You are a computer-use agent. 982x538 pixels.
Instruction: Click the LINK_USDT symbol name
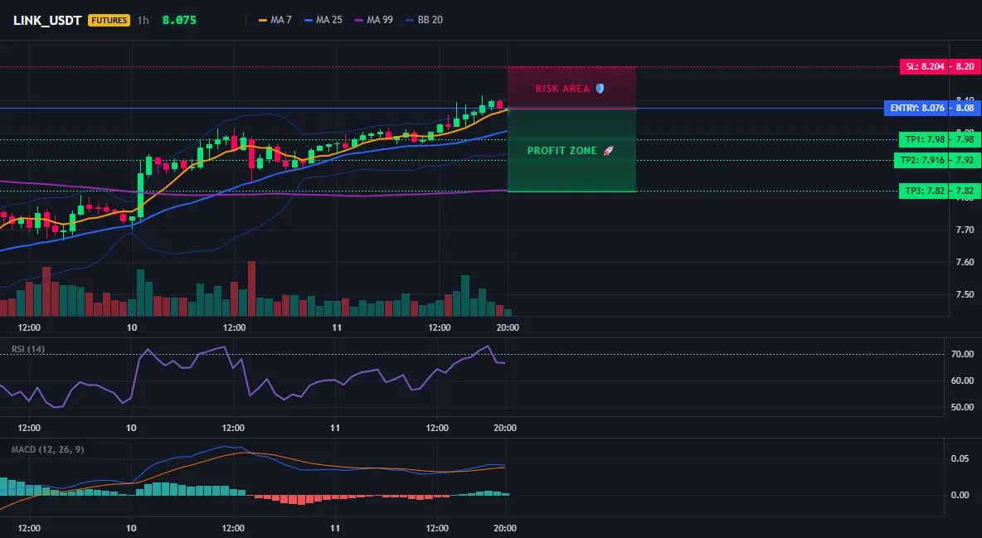click(x=47, y=20)
